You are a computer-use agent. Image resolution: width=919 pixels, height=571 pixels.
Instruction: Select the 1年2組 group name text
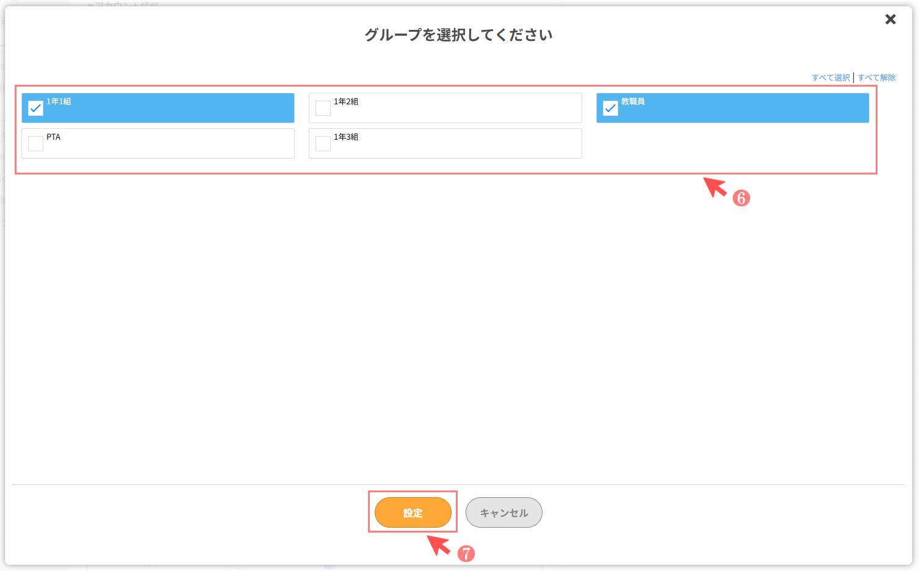coord(346,101)
